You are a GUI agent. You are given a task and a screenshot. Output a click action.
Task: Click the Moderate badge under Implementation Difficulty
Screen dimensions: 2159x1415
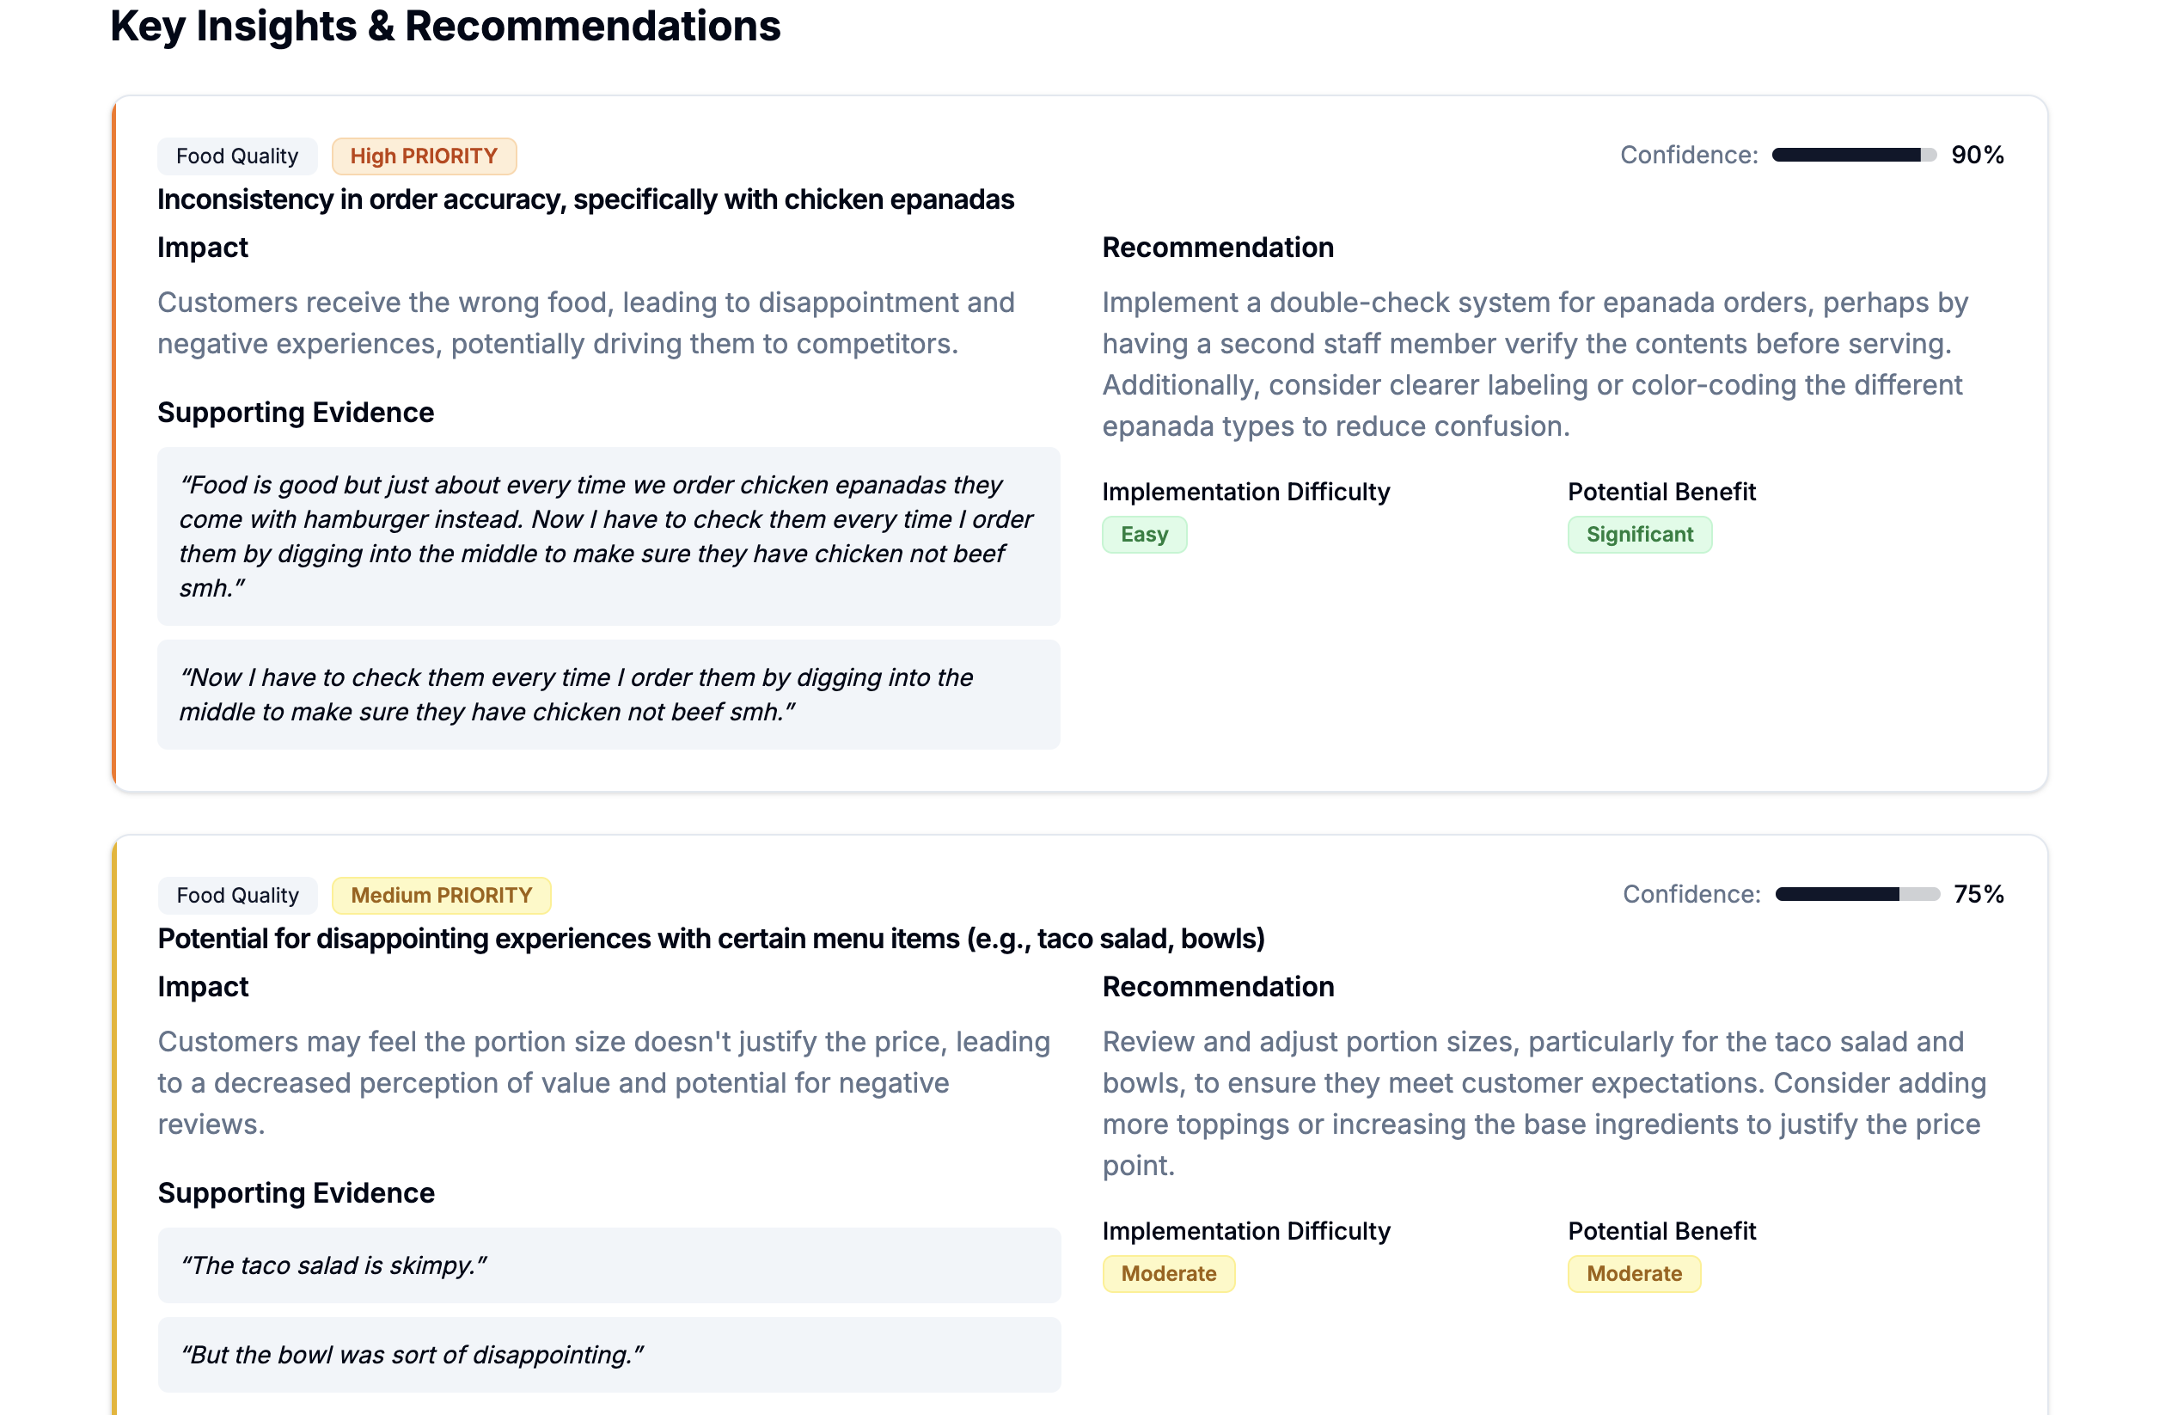pyautogui.click(x=1167, y=1273)
